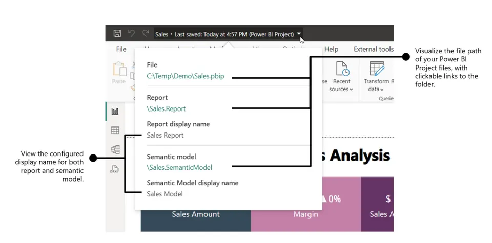
Task: Select the Sales Report display name text
Action: tap(165, 135)
